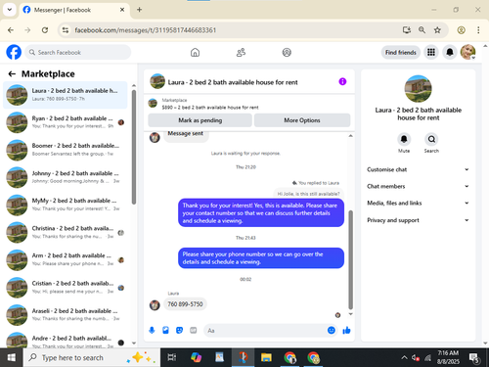Screen dimensions: 489x367
Task: Click the chat messages scrollbar
Action: pos(351,259)
